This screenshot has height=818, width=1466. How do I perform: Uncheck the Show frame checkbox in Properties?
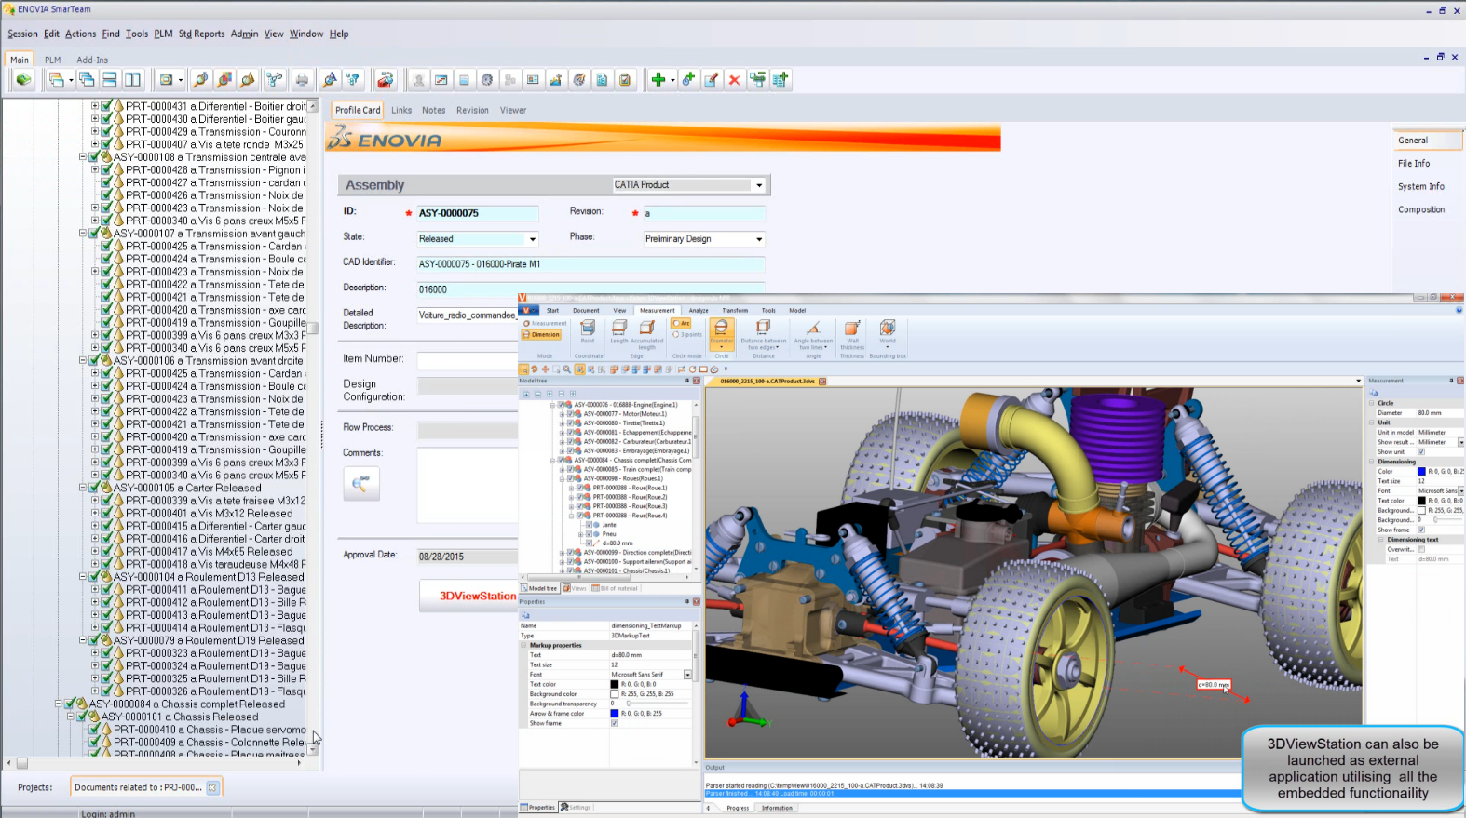(x=614, y=723)
